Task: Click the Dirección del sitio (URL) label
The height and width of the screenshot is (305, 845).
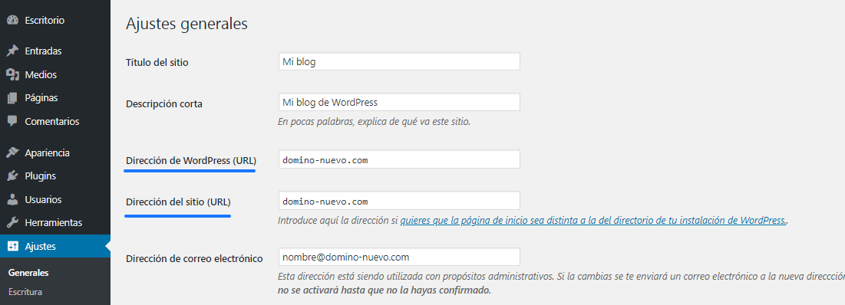Action: (x=178, y=203)
